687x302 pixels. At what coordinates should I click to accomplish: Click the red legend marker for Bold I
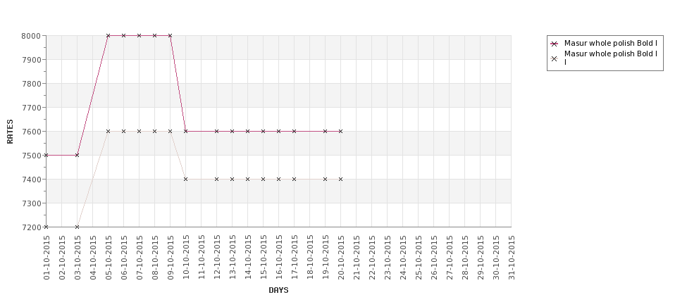(x=555, y=44)
